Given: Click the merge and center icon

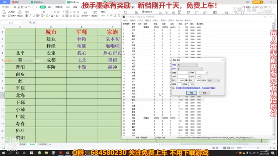Looking at the screenshot, I should [x=85, y=12].
